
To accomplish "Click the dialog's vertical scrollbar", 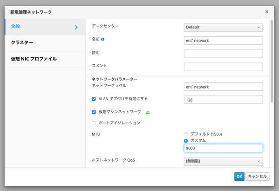I will pos(272,61).
